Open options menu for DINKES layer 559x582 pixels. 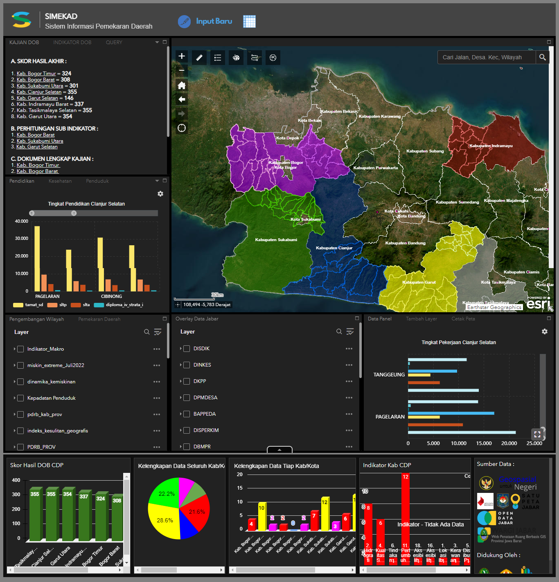coord(349,365)
